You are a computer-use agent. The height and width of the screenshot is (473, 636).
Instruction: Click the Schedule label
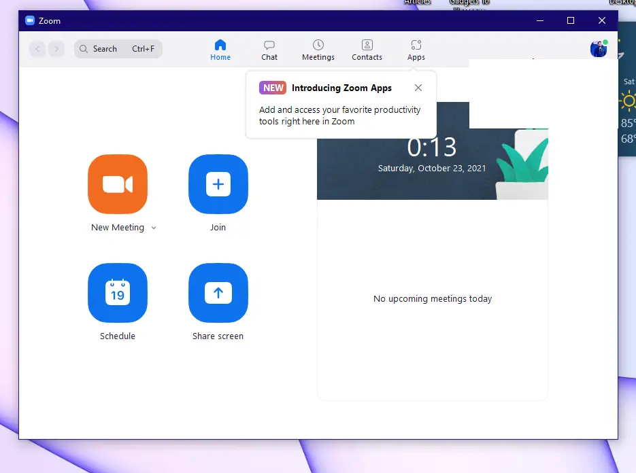(x=118, y=336)
